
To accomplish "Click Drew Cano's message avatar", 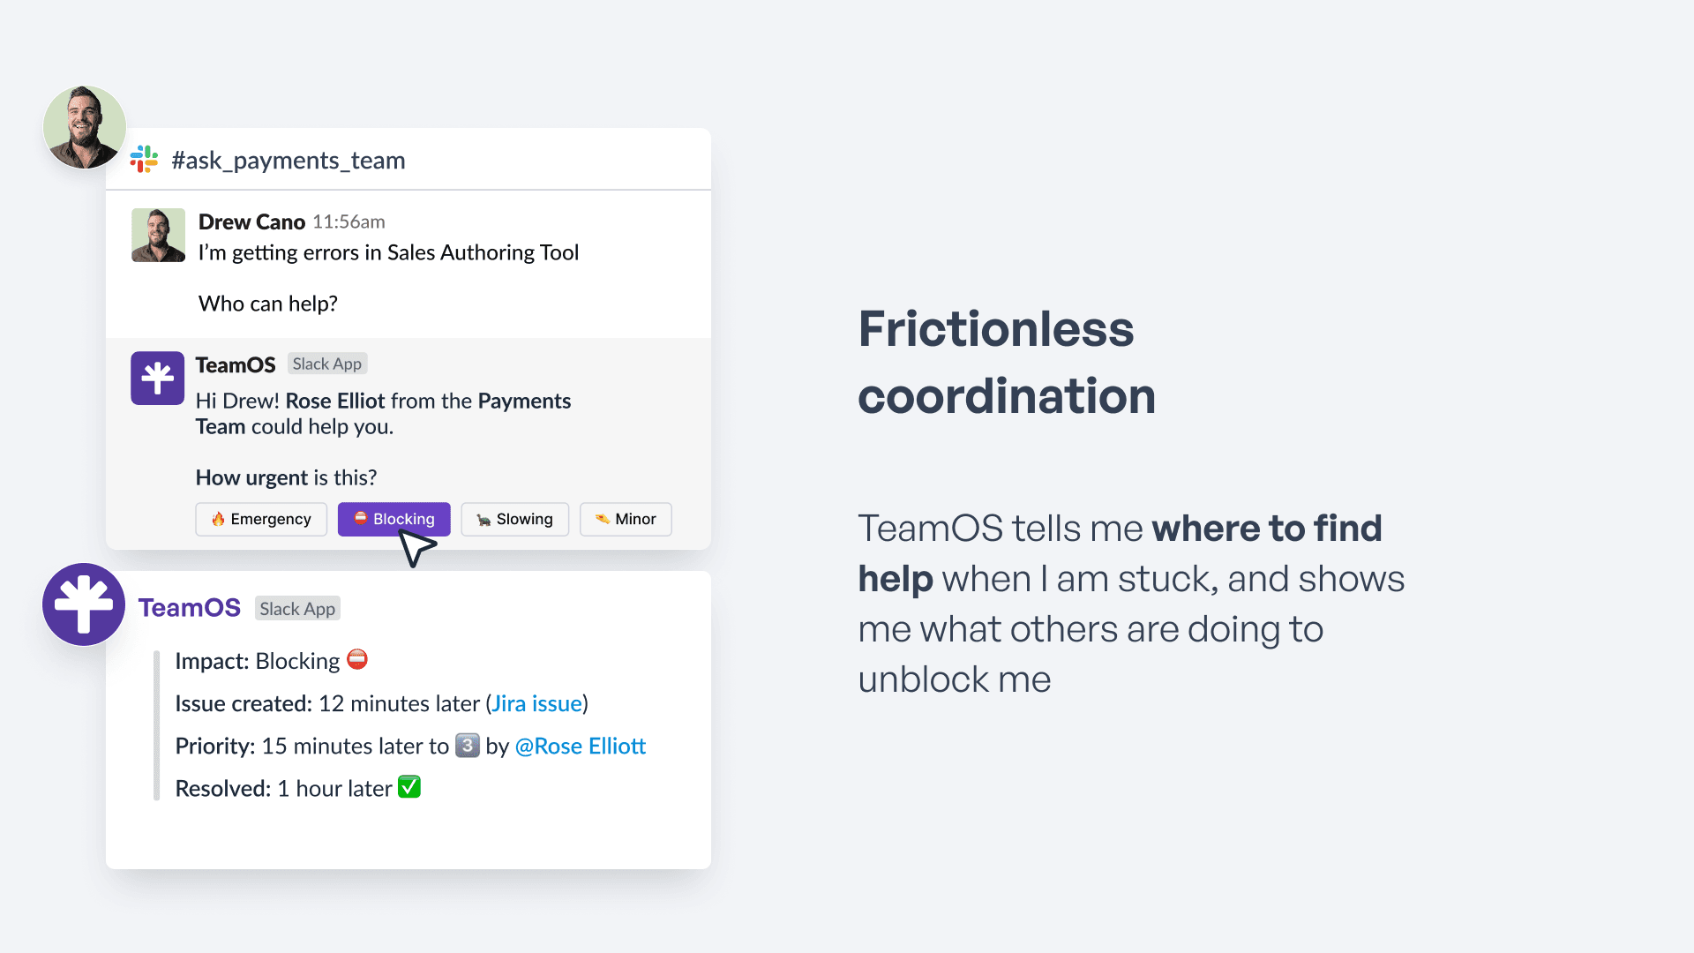I will pyautogui.click(x=158, y=236).
